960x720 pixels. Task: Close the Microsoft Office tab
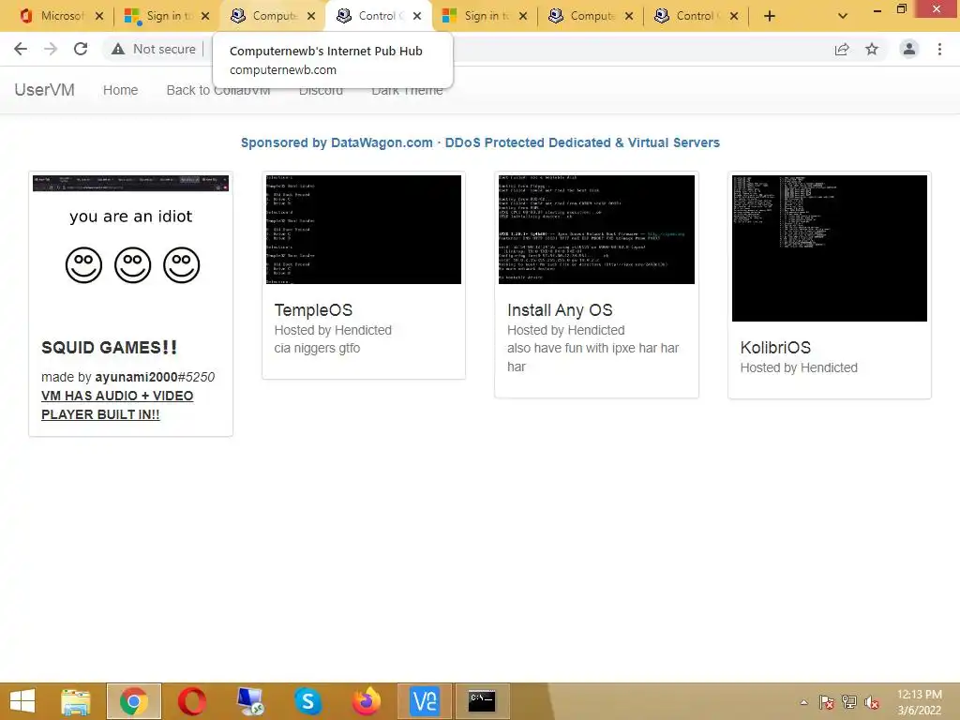coord(99,16)
